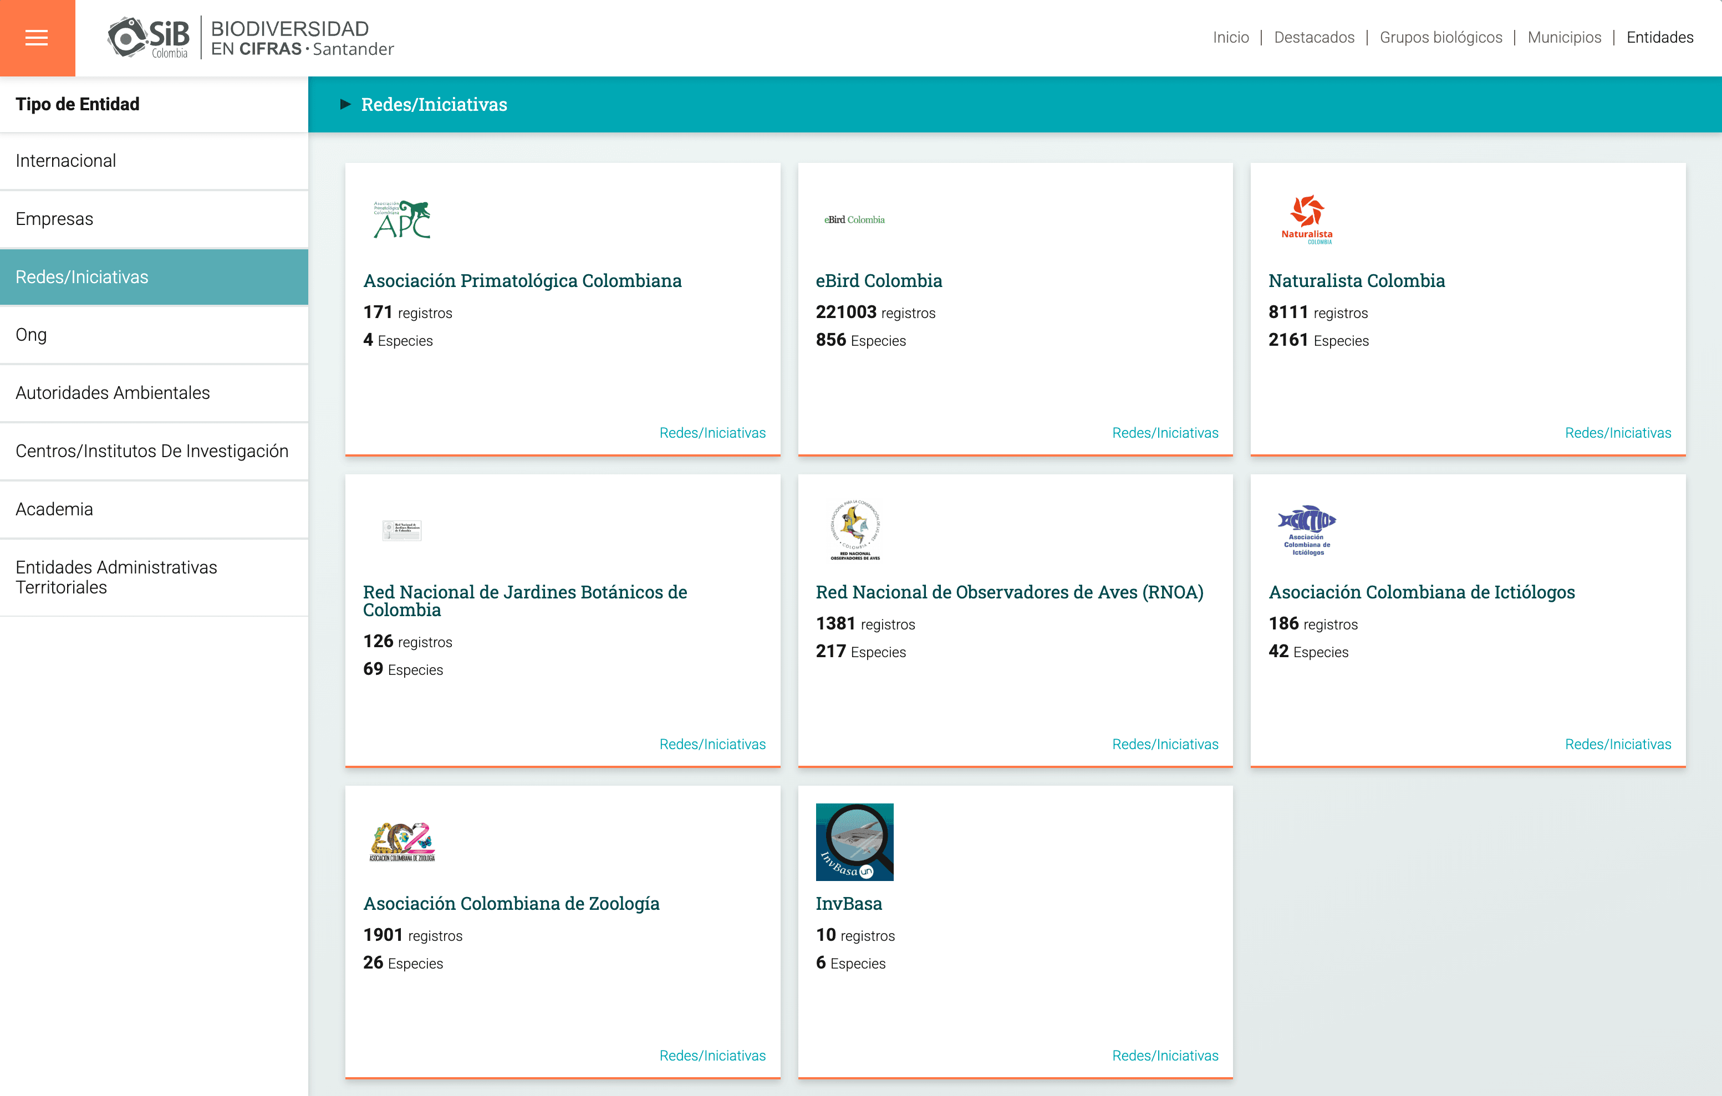This screenshot has width=1722, height=1096.
Task: Select Autoridades Ambientales in sidebar
Action: pyautogui.click(x=154, y=393)
